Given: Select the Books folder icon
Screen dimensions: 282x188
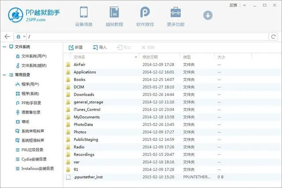Looking at the screenshot, I should (x=68, y=80).
